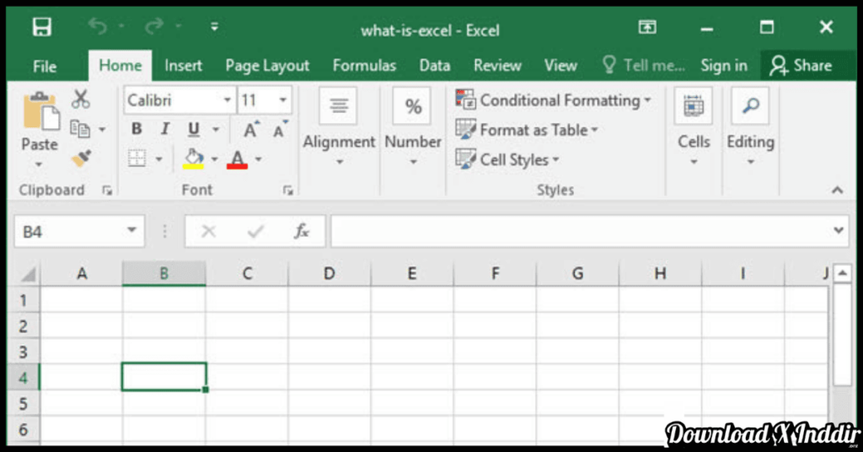863x452 pixels.
Task: Switch to the View tab
Action: pyautogui.click(x=560, y=66)
